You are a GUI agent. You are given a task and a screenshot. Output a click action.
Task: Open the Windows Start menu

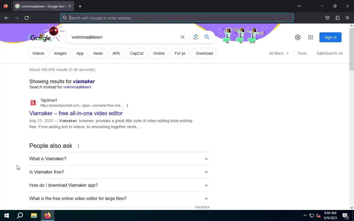click(7, 215)
